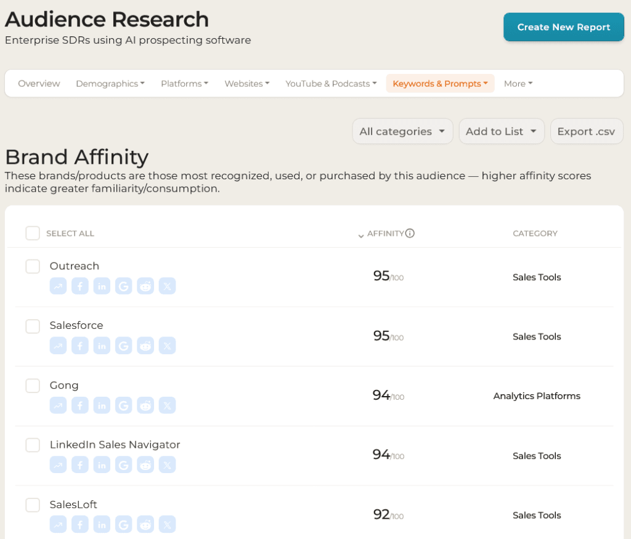Click the LinkedIn icon under SalesLoft

click(102, 524)
